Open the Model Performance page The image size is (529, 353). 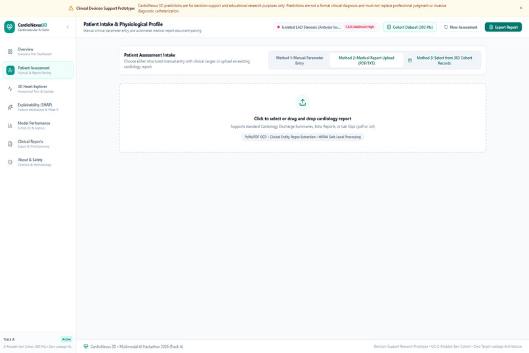pos(38,126)
